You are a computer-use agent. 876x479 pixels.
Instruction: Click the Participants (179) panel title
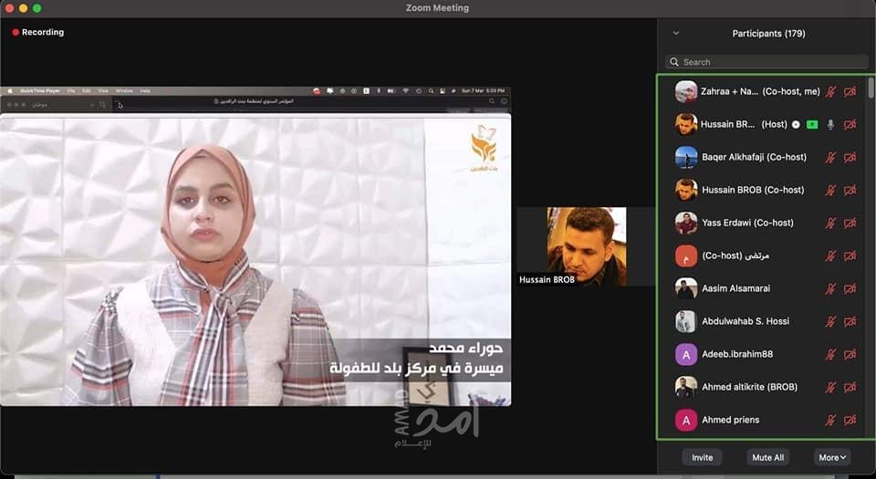(768, 34)
